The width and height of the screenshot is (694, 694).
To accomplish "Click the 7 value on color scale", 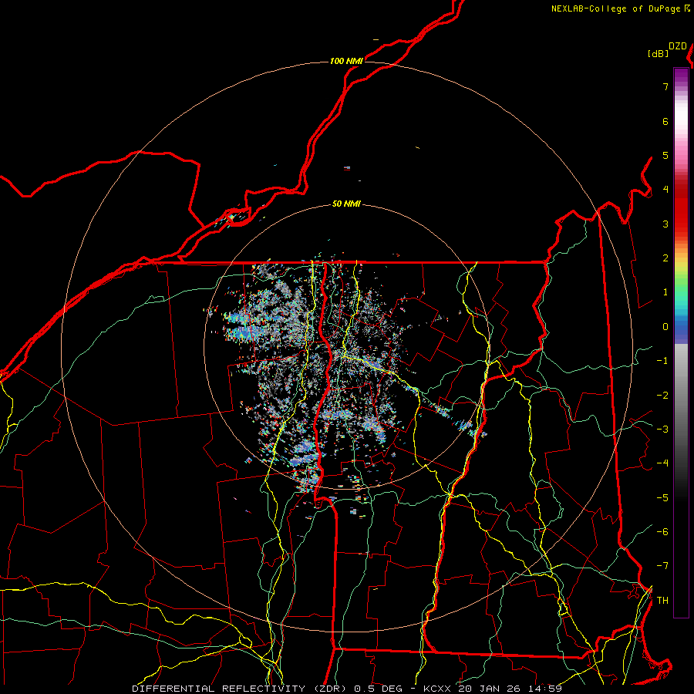I will click(665, 86).
